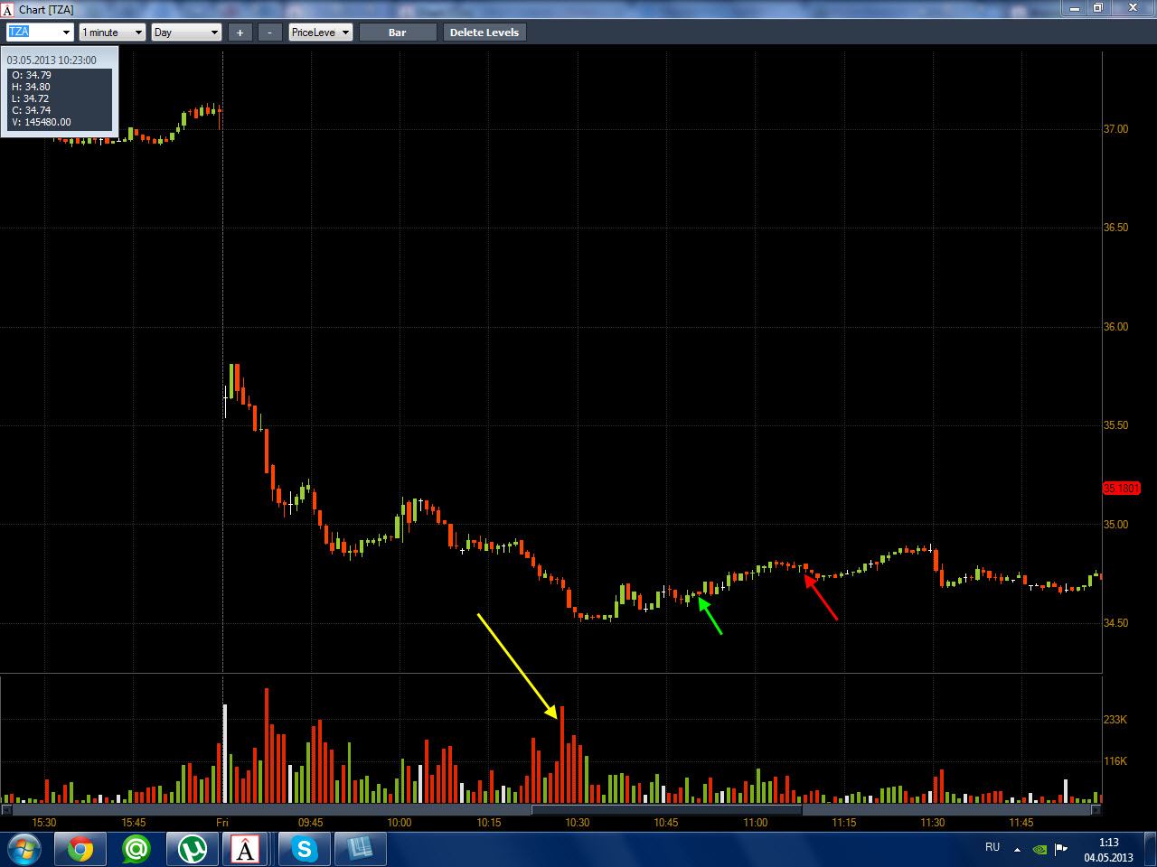Open Skype from the taskbar
This screenshot has width=1157, height=867.
[x=305, y=850]
